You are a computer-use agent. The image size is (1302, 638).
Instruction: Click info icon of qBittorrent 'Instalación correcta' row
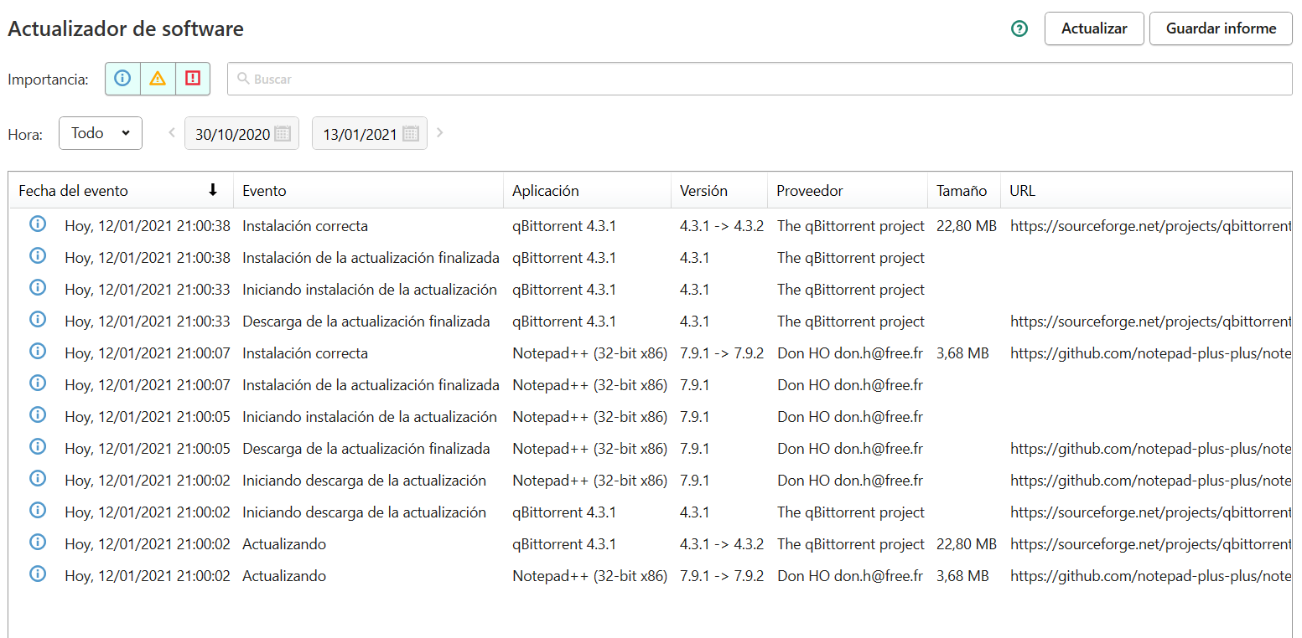pos(37,224)
